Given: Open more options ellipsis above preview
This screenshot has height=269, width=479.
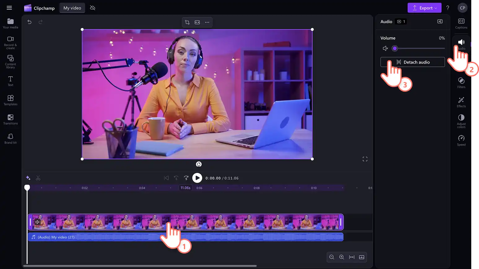Looking at the screenshot, I should pos(207,22).
